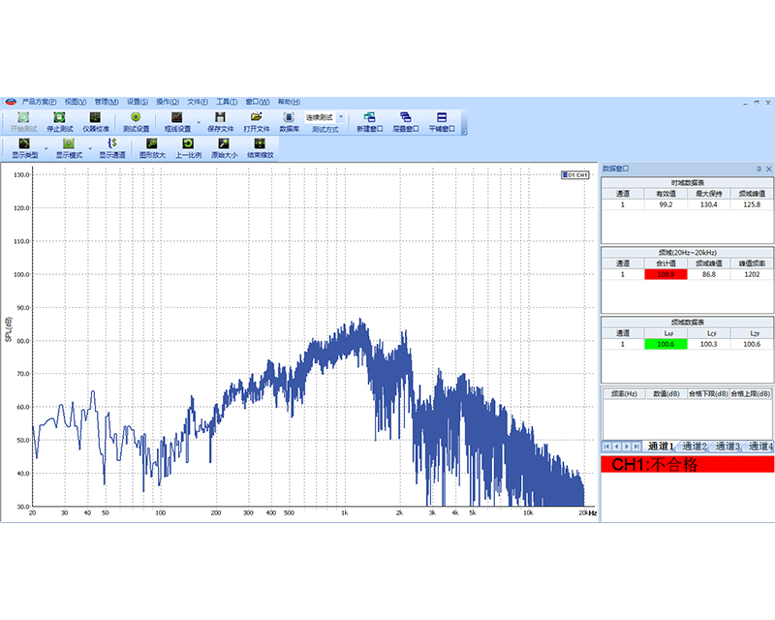Select the red 108.9 合计值 cell
Viewport: 775px width, 620px height.
[x=666, y=274]
